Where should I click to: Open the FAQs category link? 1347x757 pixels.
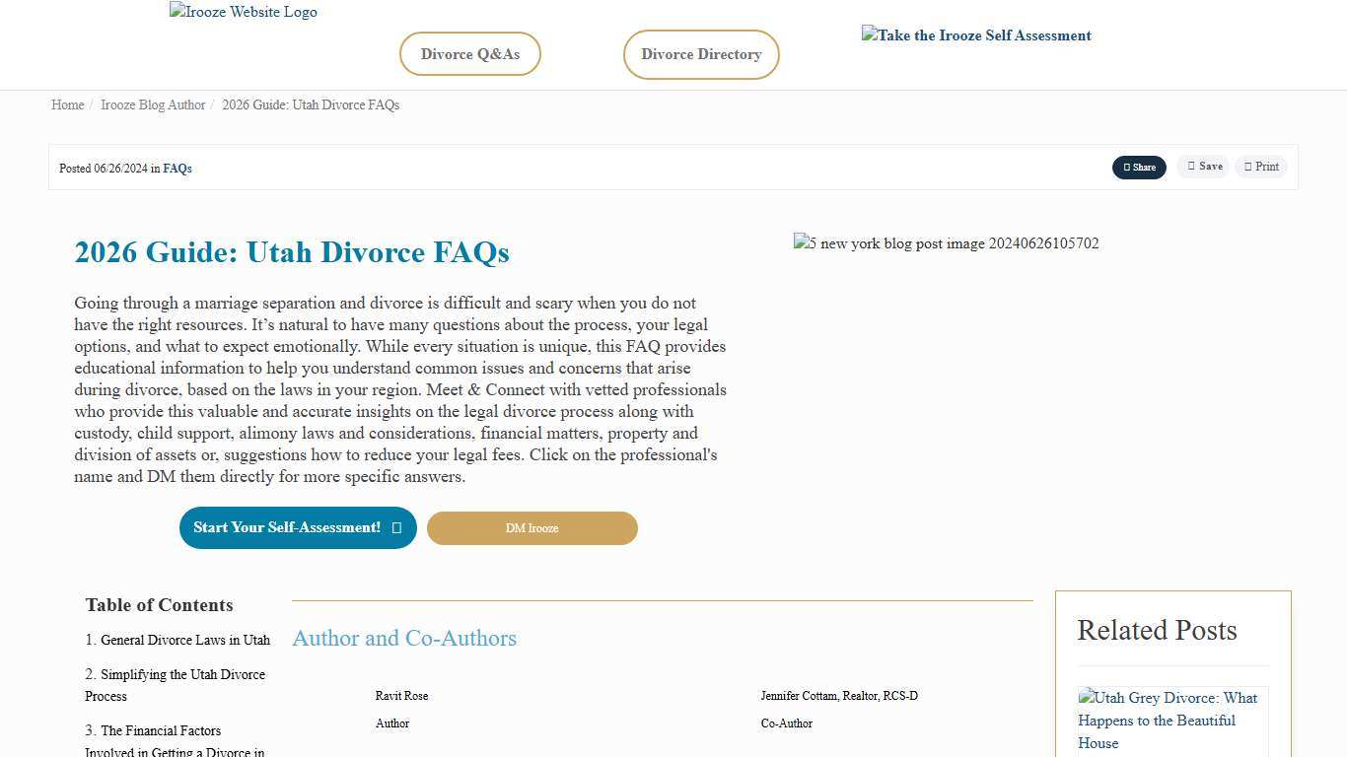coord(177,168)
